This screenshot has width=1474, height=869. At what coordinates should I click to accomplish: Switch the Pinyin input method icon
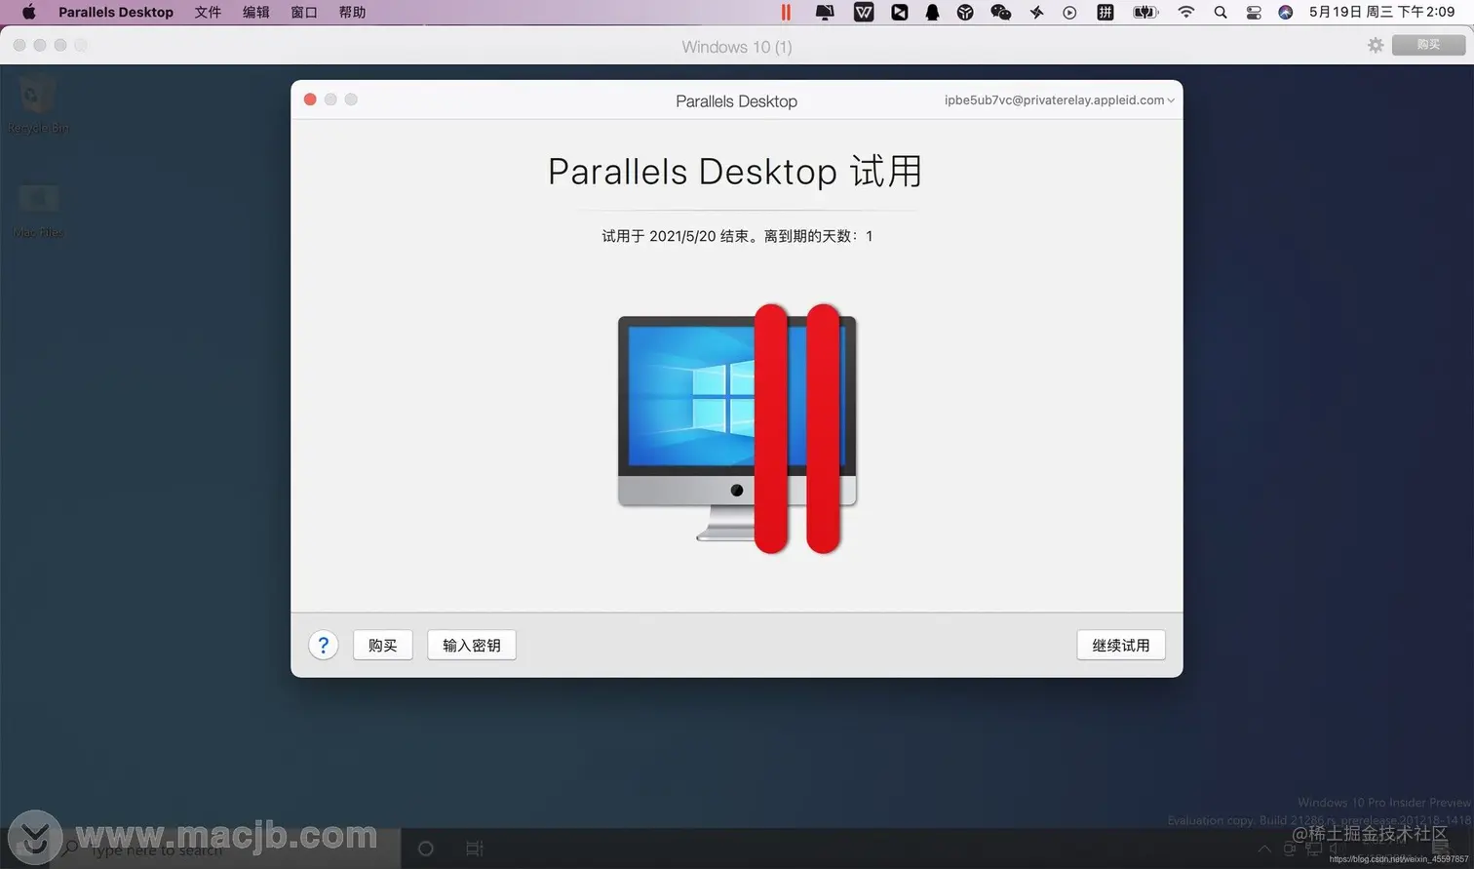point(1105,13)
